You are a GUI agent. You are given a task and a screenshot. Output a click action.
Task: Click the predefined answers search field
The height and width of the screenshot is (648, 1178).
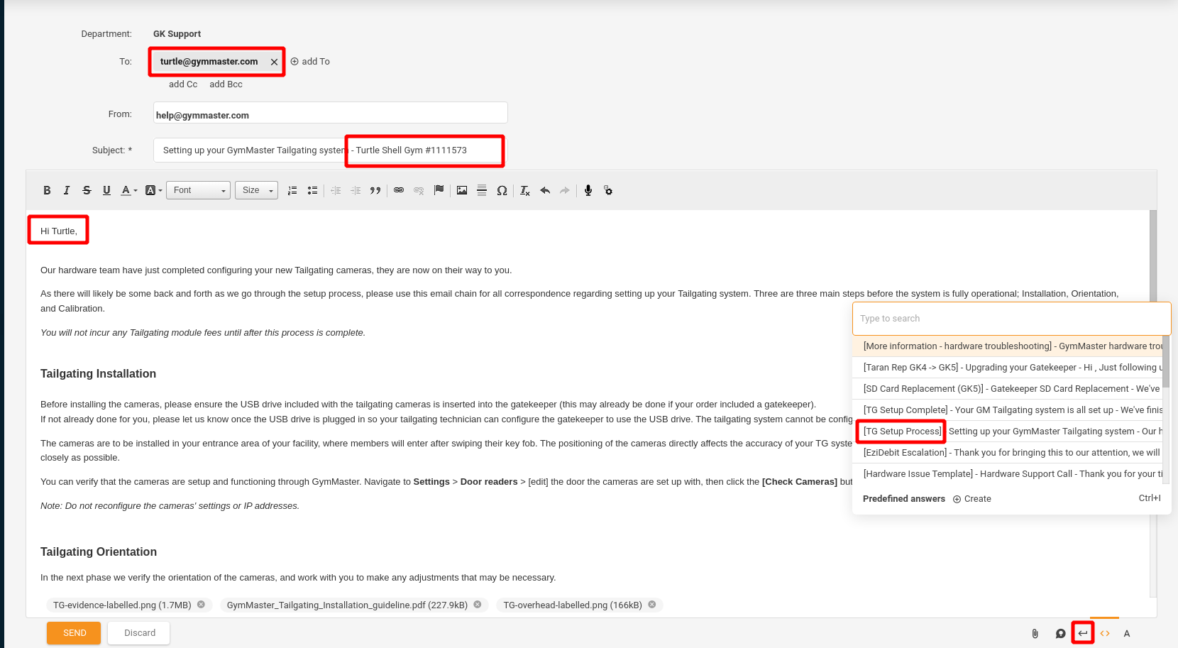coord(1011,319)
